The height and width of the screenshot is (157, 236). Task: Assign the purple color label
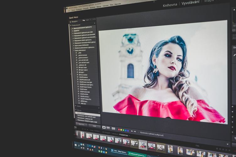tap(128, 131)
